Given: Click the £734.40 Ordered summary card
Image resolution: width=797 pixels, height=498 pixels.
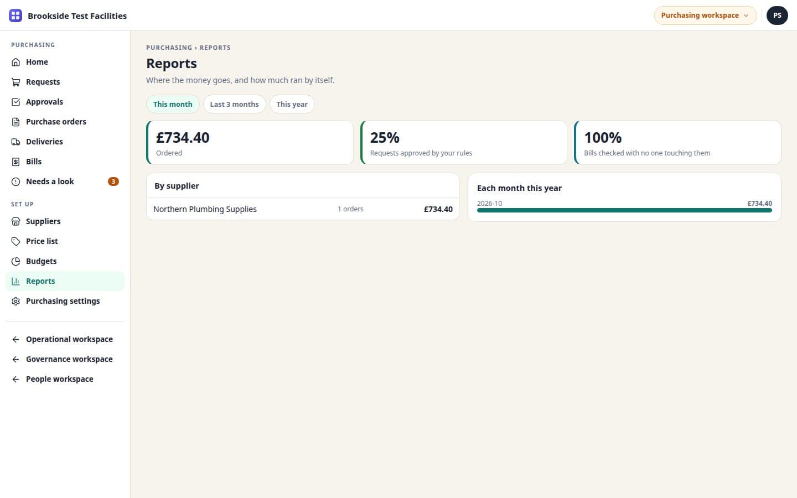Looking at the screenshot, I should pyautogui.click(x=250, y=142).
